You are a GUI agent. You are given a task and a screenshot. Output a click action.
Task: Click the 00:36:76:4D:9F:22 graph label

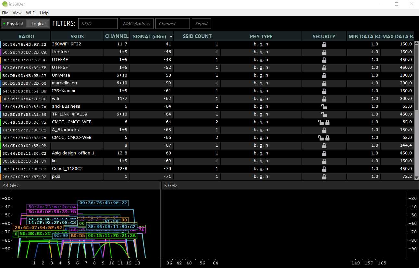pyautogui.click(x=103, y=203)
